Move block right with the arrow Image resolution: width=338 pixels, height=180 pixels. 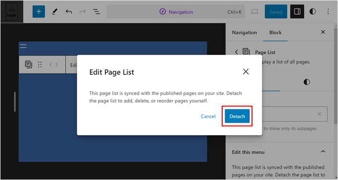pyautogui.click(x=57, y=64)
